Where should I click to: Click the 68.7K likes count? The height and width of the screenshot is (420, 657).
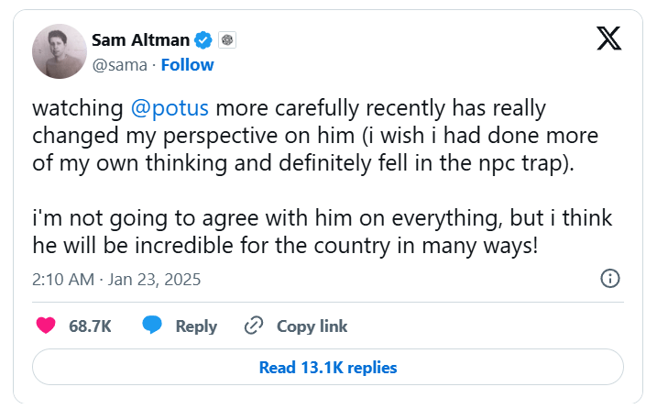click(90, 326)
